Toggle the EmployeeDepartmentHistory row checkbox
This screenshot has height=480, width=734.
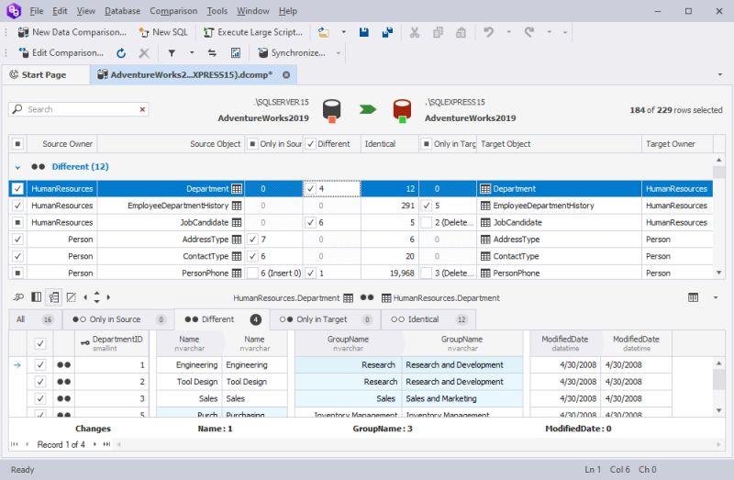(17, 206)
